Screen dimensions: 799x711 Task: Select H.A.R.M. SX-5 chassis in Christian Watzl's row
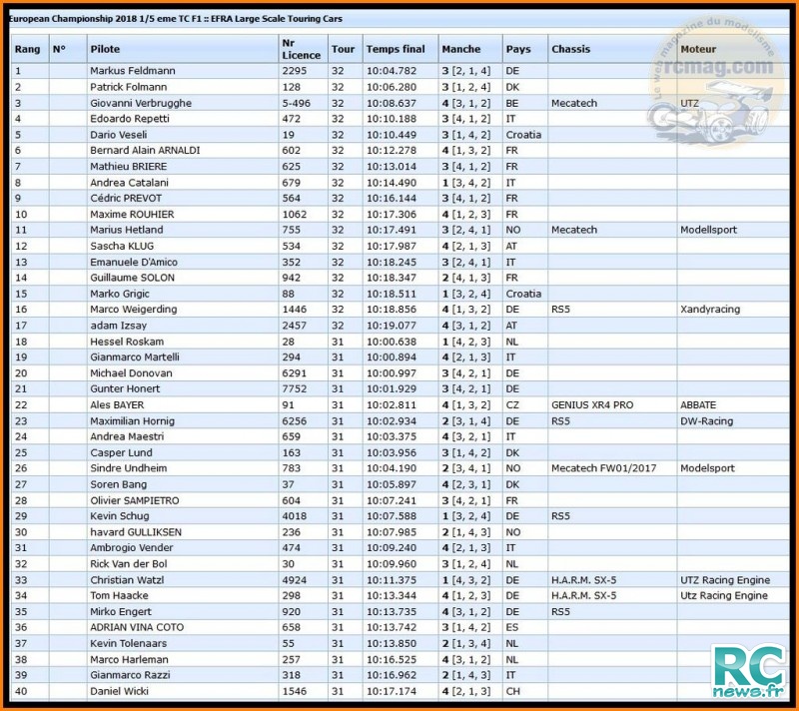[x=584, y=580]
